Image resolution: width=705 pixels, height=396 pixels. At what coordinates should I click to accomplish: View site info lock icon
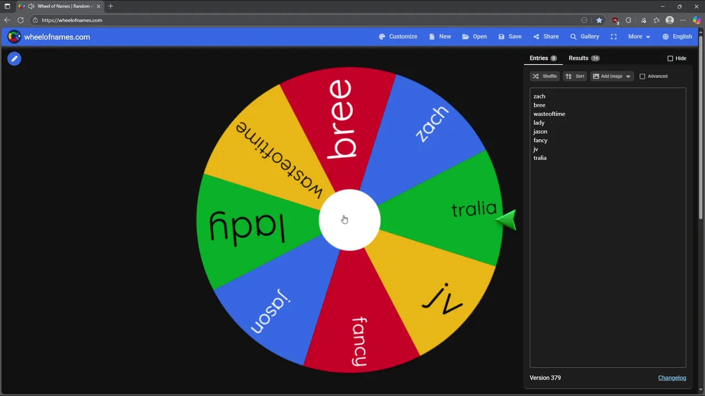click(x=35, y=20)
